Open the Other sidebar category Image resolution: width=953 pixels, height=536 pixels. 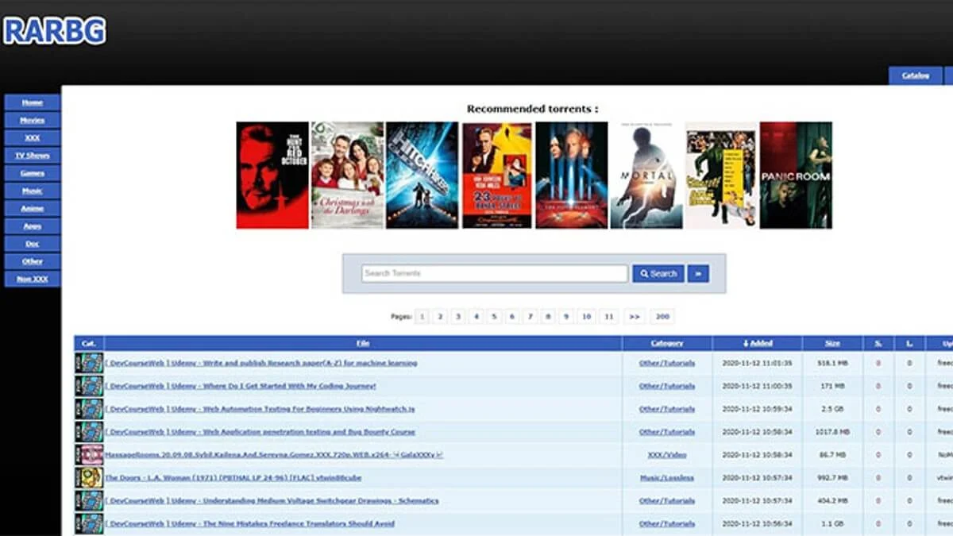point(33,261)
